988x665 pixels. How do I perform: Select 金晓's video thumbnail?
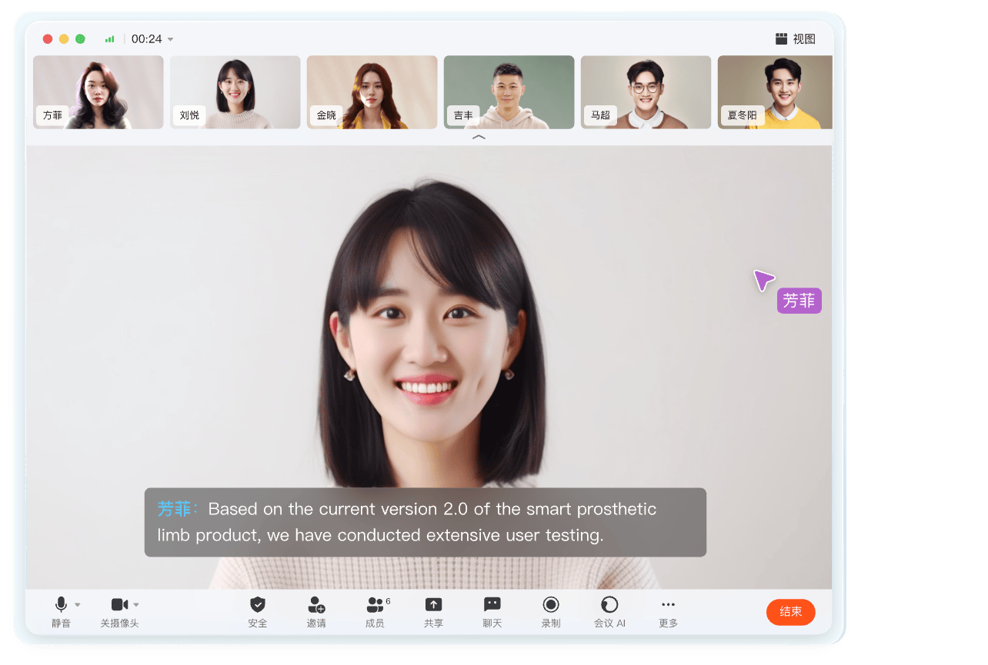point(372,92)
